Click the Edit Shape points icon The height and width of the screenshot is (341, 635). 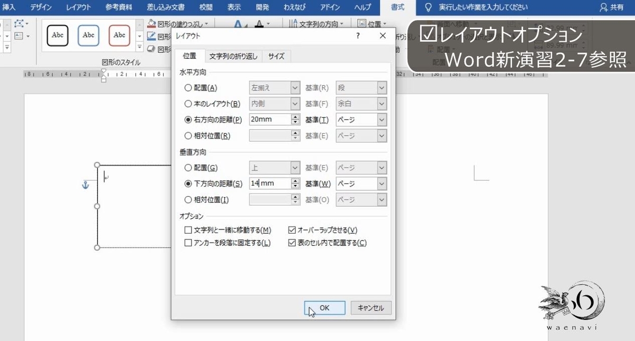pos(20,24)
